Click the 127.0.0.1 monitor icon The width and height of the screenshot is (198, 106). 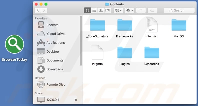(41, 100)
